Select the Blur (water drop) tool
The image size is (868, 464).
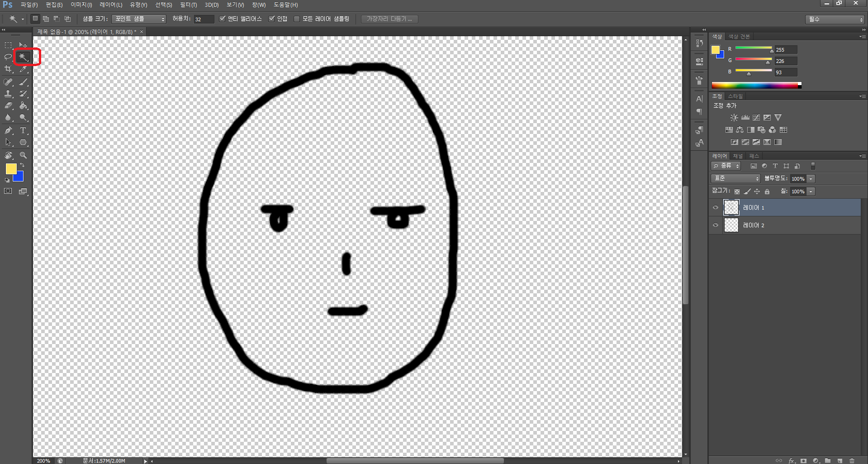pyautogui.click(x=8, y=117)
